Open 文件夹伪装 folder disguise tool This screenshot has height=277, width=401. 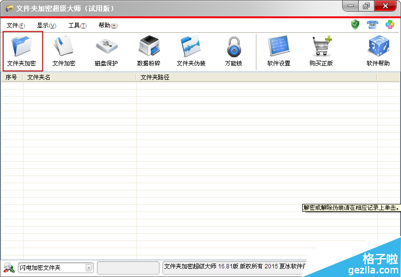pyautogui.click(x=191, y=51)
